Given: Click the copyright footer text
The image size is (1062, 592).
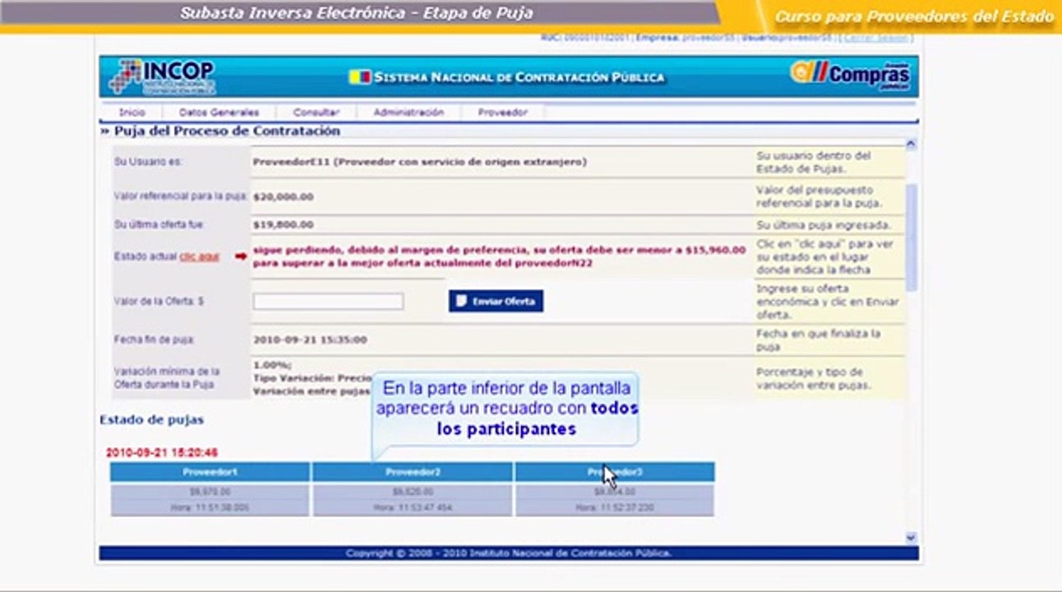Looking at the screenshot, I should [x=508, y=553].
